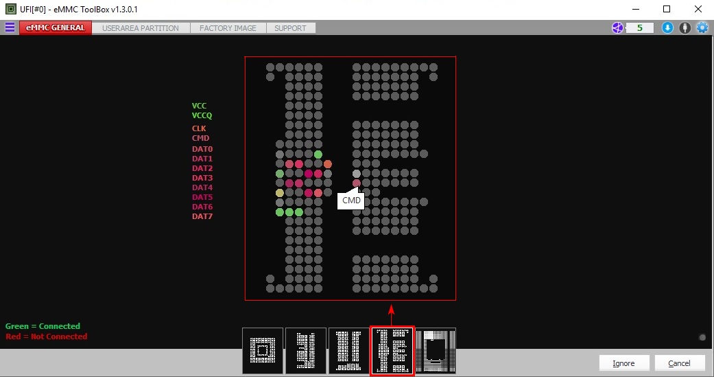
Task: Click the purple globe icon
Action: click(x=617, y=27)
